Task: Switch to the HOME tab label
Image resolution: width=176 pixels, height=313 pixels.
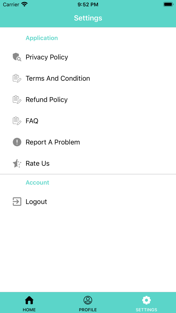Action: [x=29, y=310]
